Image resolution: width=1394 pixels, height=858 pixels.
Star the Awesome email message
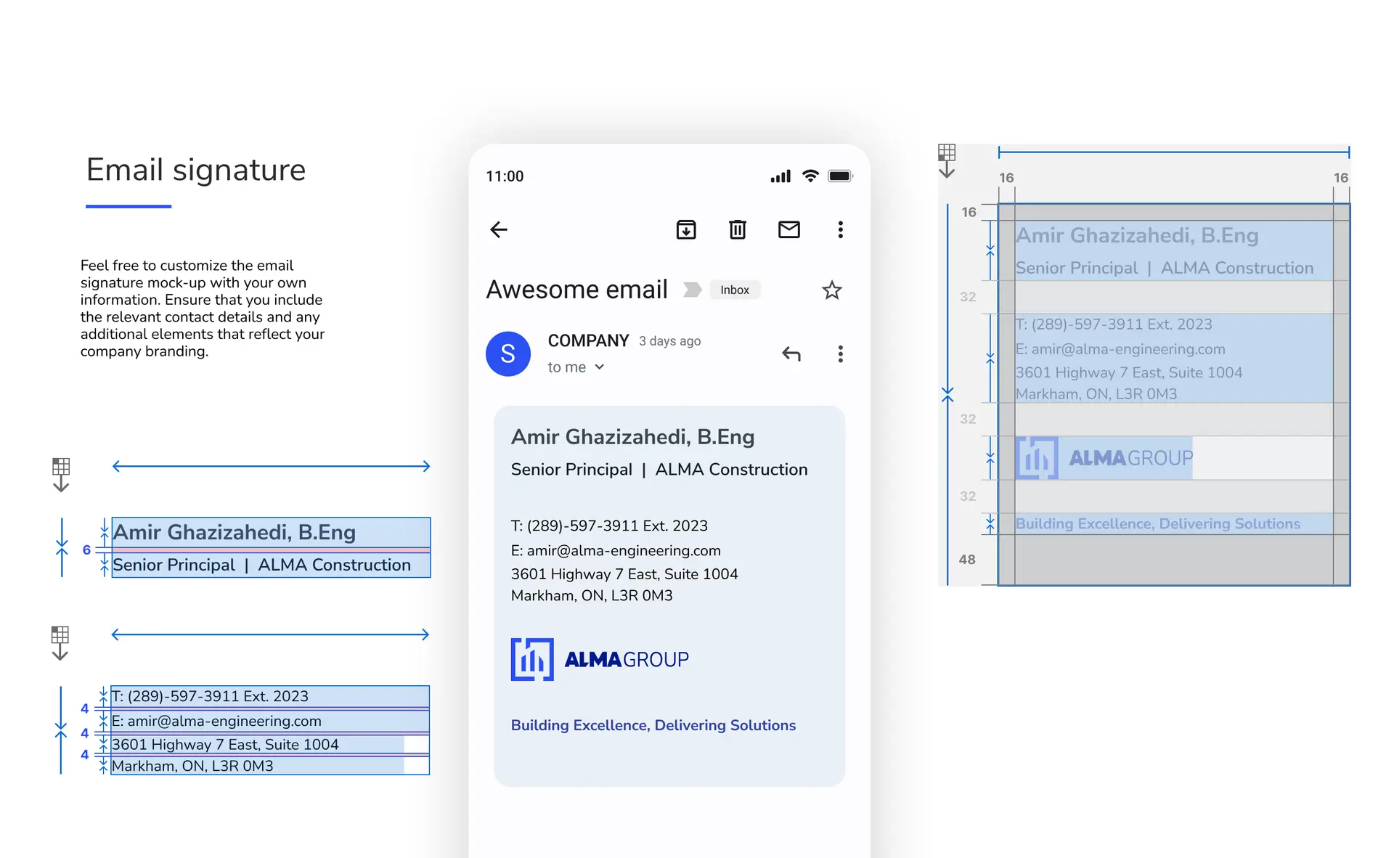click(x=831, y=290)
